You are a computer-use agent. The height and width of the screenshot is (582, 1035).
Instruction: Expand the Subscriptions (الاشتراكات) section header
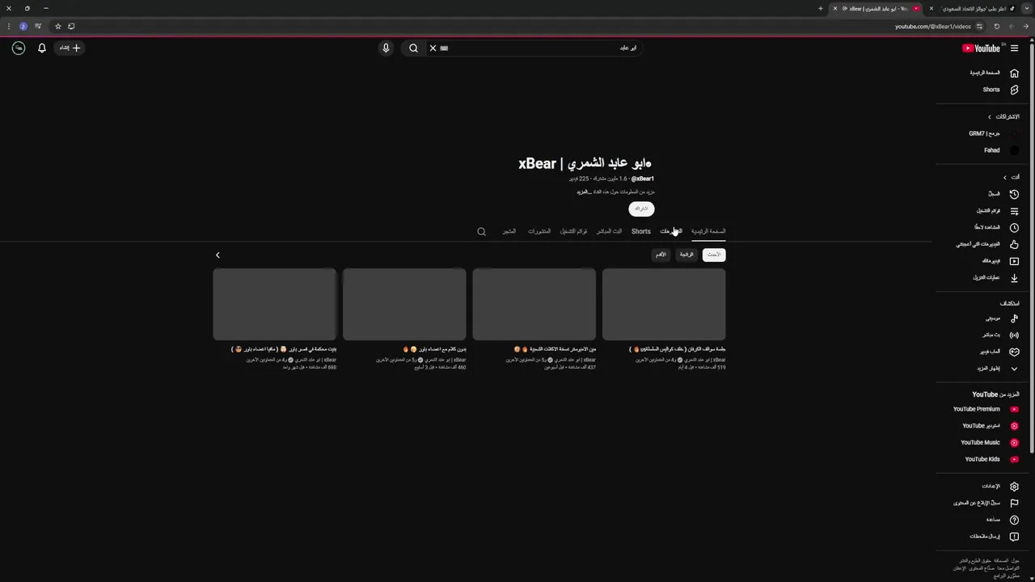[x=1003, y=116]
